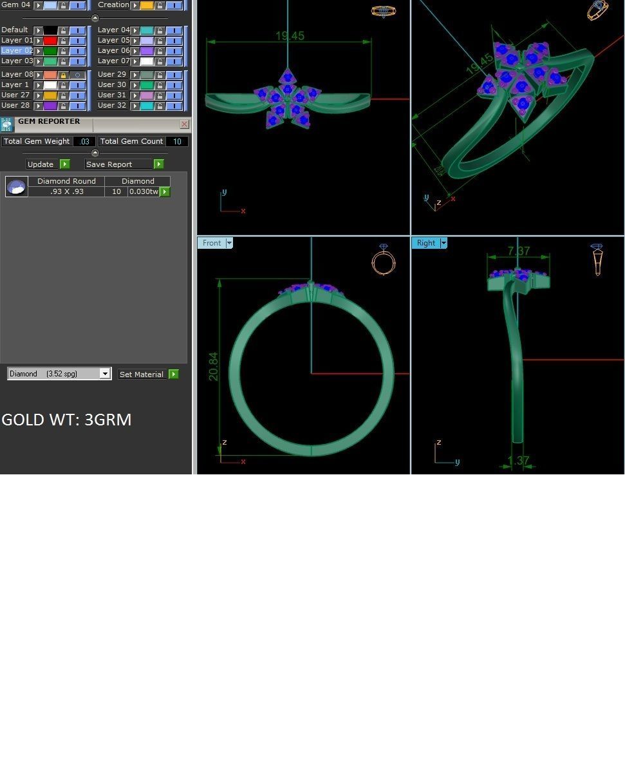The image size is (625, 776).
Task: Open the Front viewport dropdown arrow
Action: (x=229, y=243)
